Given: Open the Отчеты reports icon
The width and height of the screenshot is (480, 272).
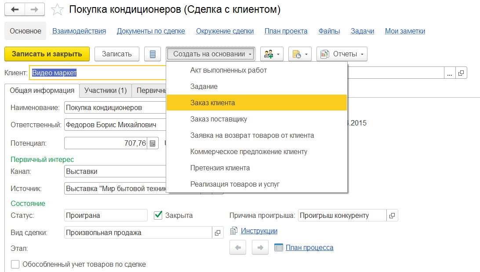Looking at the screenshot, I should coord(325,54).
